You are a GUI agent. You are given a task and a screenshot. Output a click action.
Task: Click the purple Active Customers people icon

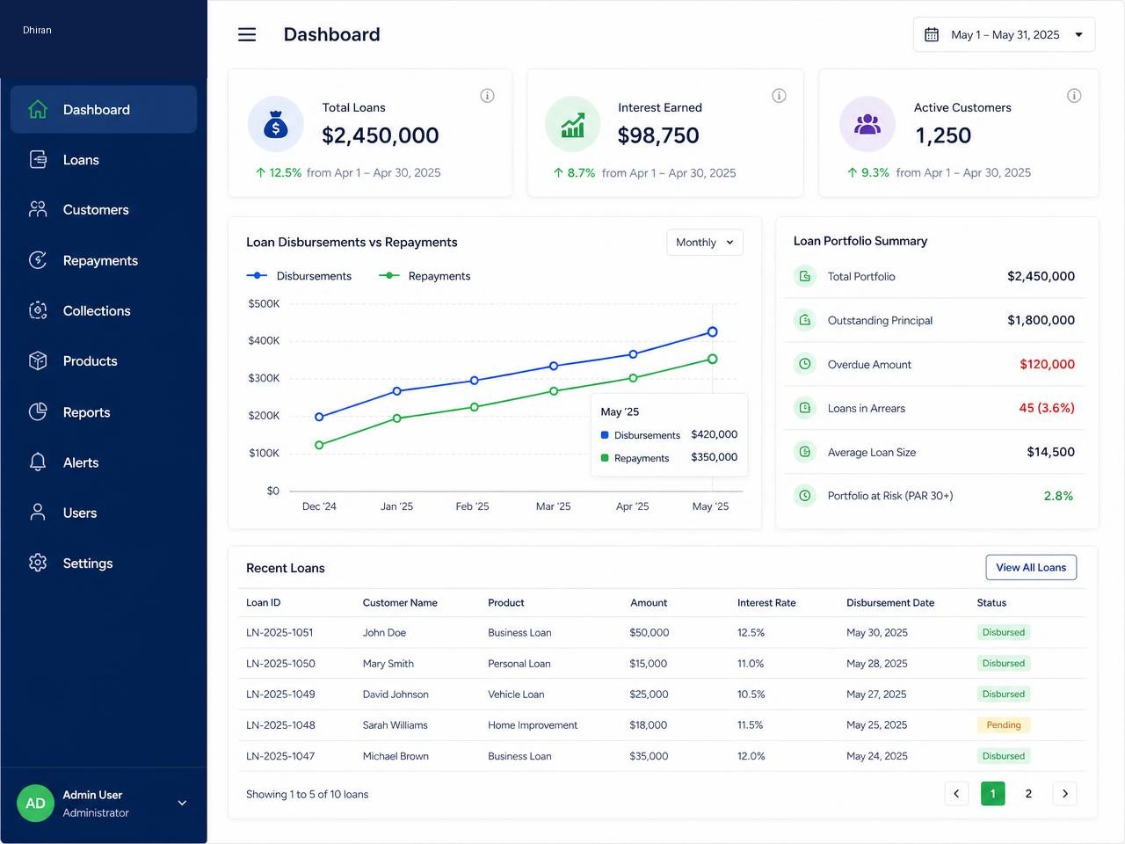click(867, 124)
